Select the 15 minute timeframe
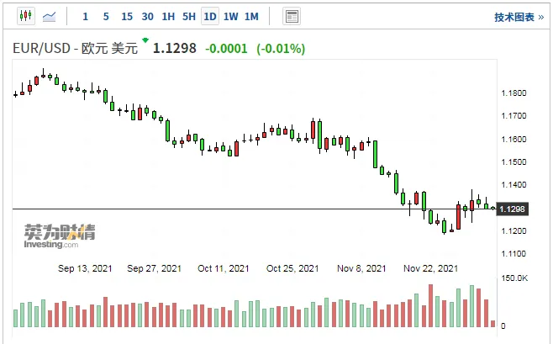The width and height of the screenshot is (553, 344). click(127, 16)
